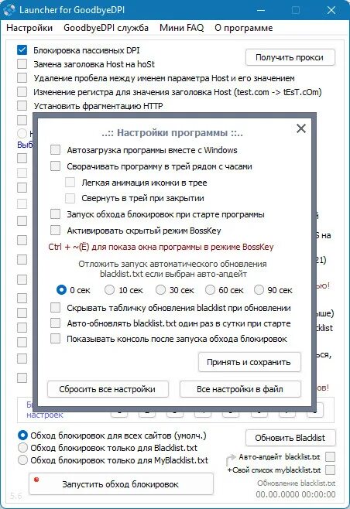The image size is (350, 509).
Task: Minimize the Launcher for GoodbyeDPI window
Action: 261,10
